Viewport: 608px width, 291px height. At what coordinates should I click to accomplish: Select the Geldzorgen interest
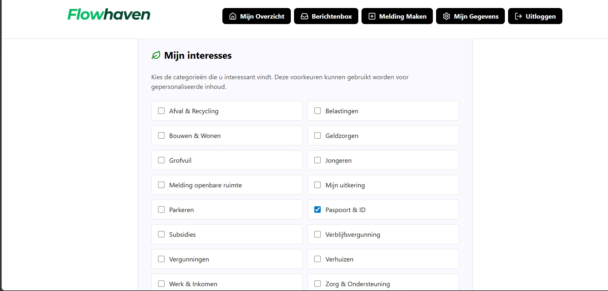[317, 135]
